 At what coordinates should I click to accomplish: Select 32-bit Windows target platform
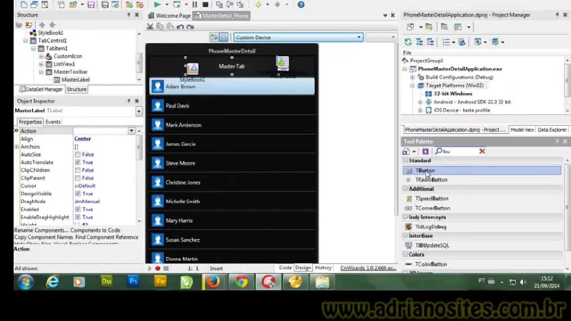452,94
